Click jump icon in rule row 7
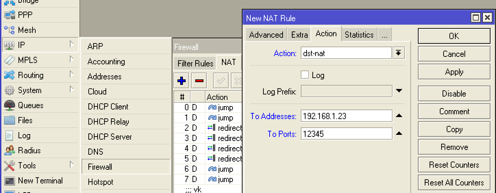This screenshot has width=496, height=193. (212, 179)
